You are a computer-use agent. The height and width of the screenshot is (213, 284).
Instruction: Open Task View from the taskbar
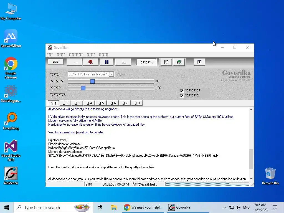pyautogui.click(x=100, y=207)
